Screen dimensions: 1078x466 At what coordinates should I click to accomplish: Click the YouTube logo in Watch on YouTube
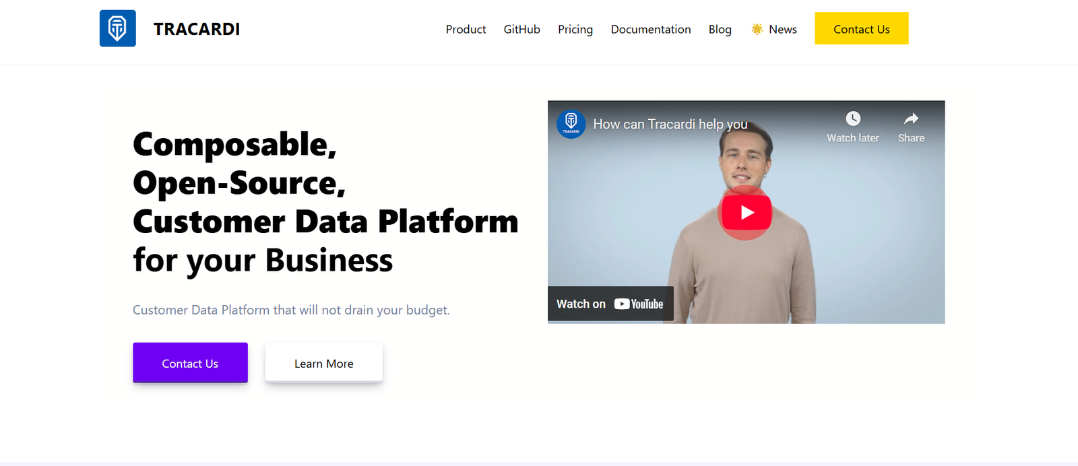point(639,304)
